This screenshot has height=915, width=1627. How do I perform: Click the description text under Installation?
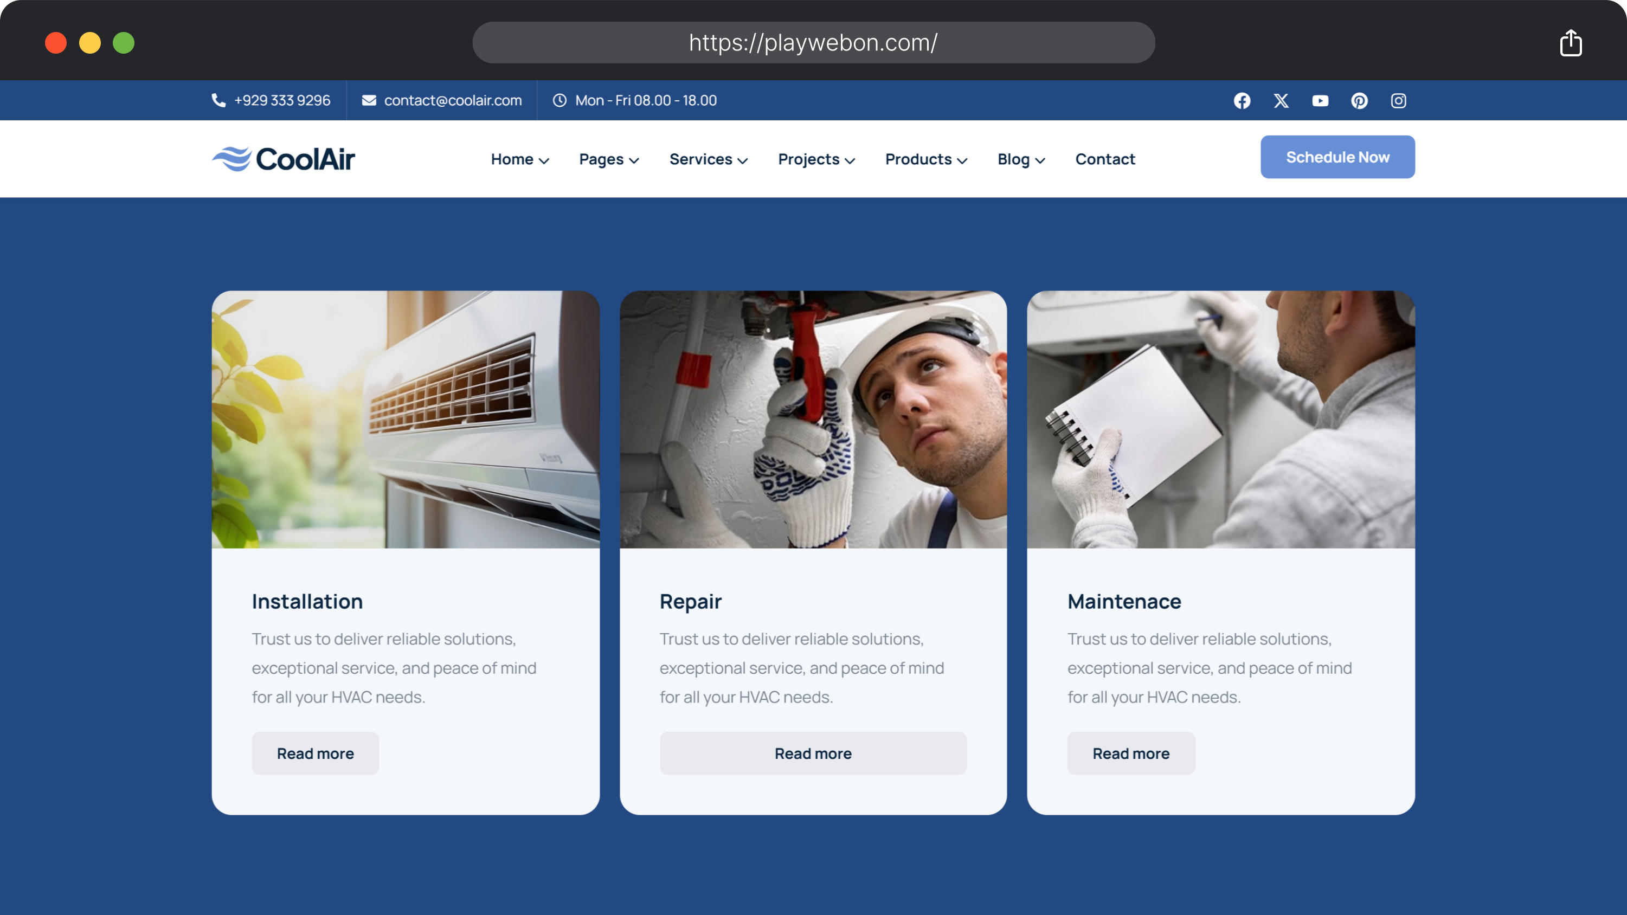pos(394,668)
